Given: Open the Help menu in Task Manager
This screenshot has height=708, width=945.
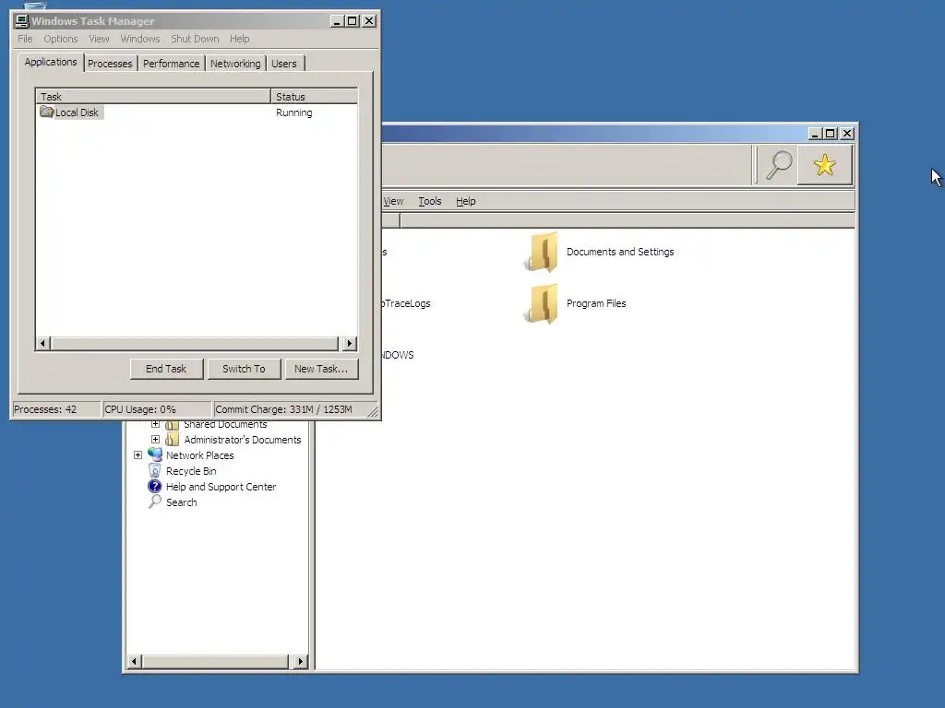Looking at the screenshot, I should pyautogui.click(x=239, y=39).
